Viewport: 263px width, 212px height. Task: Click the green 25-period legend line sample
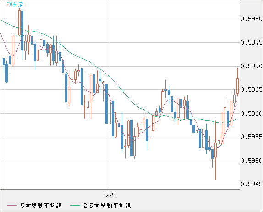click(x=75, y=206)
